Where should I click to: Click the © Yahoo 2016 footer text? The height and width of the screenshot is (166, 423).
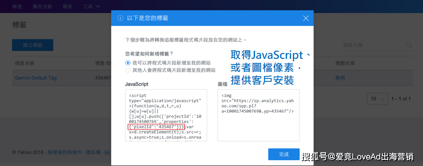pos(28,153)
